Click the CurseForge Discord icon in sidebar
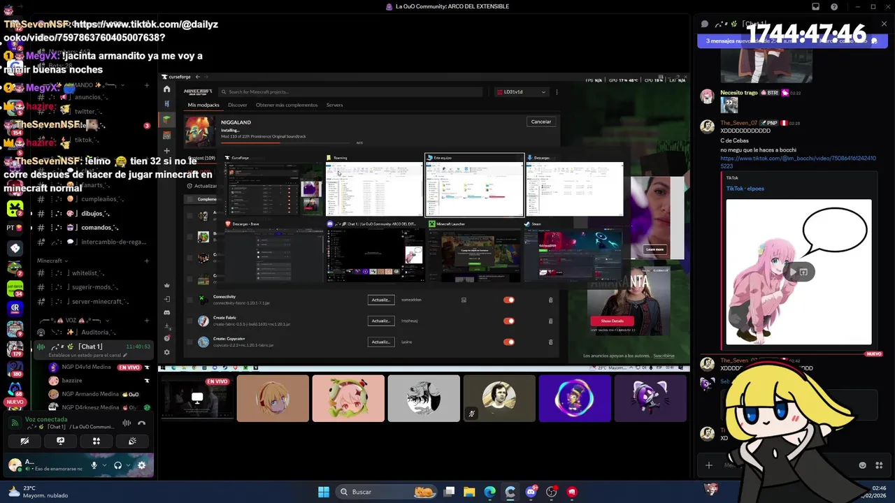 click(x=166, y=312)
